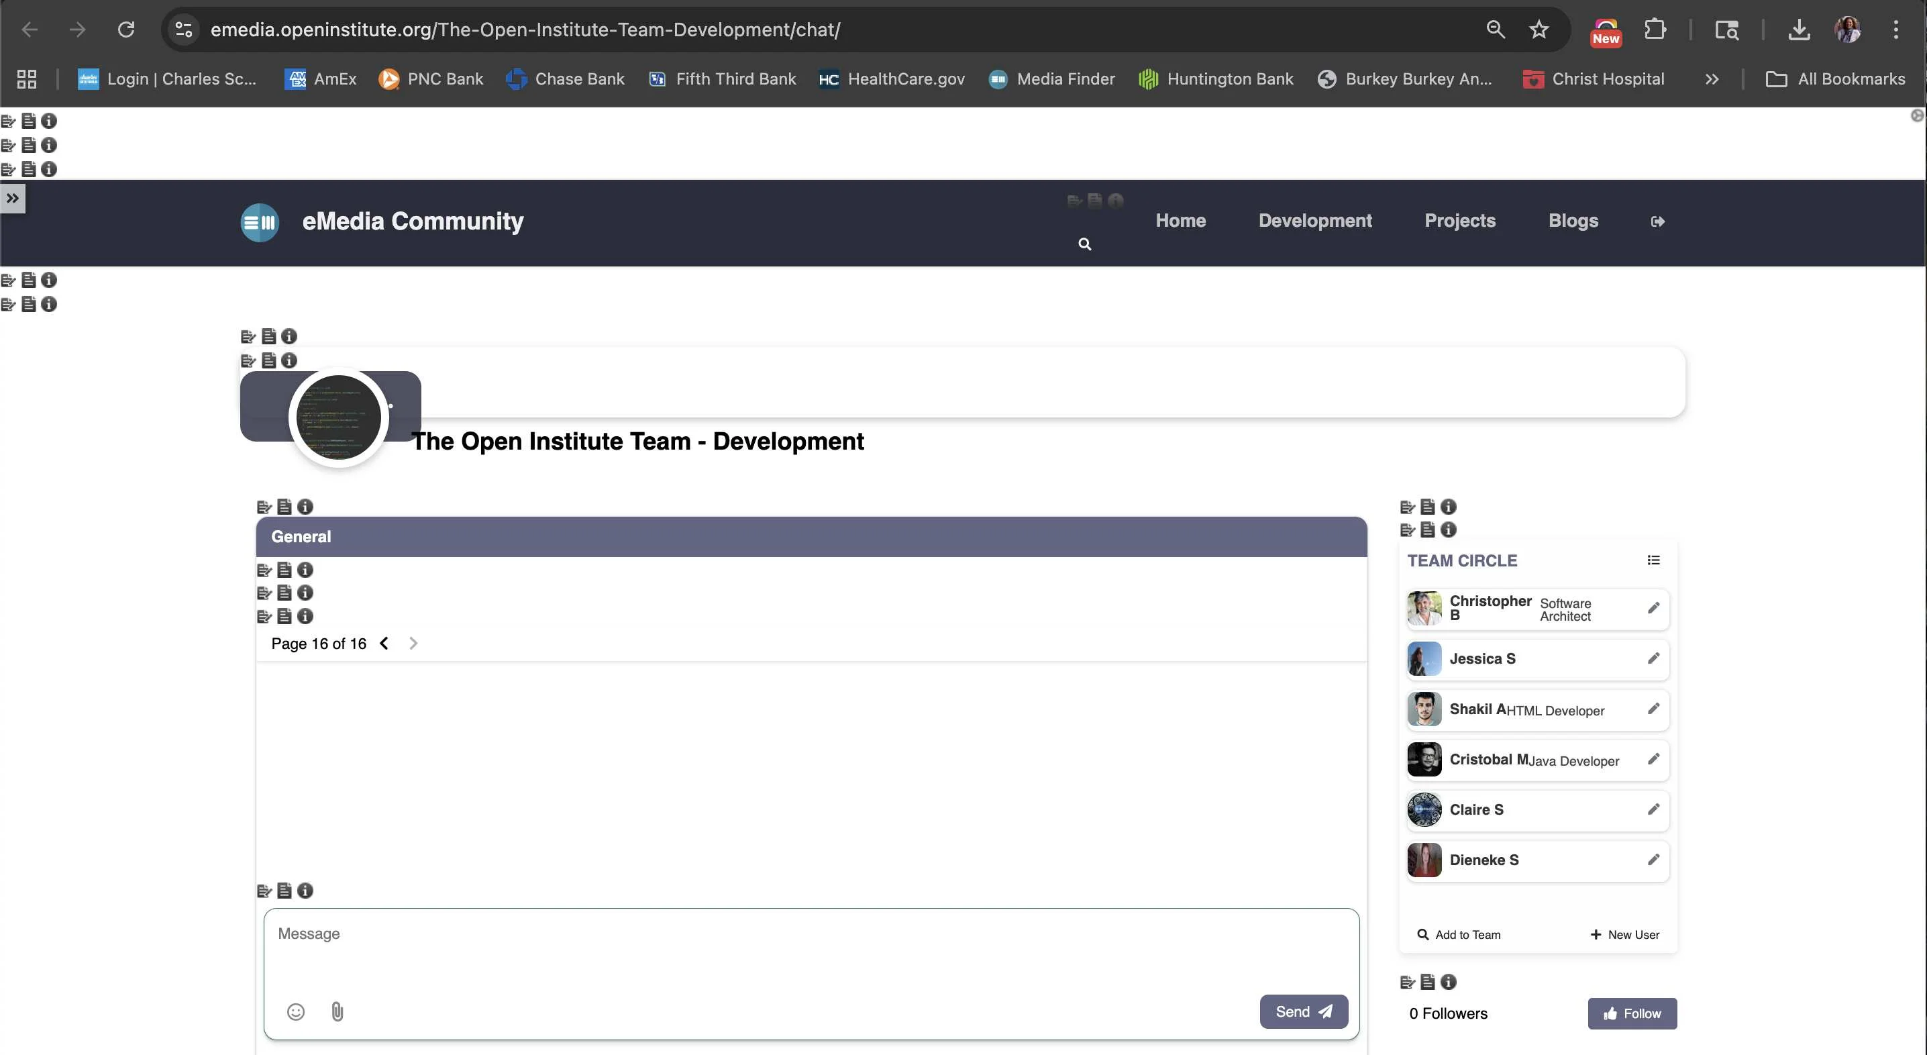
Task: Click the emoji smiley icon in message box
Action: [295, 1011]
